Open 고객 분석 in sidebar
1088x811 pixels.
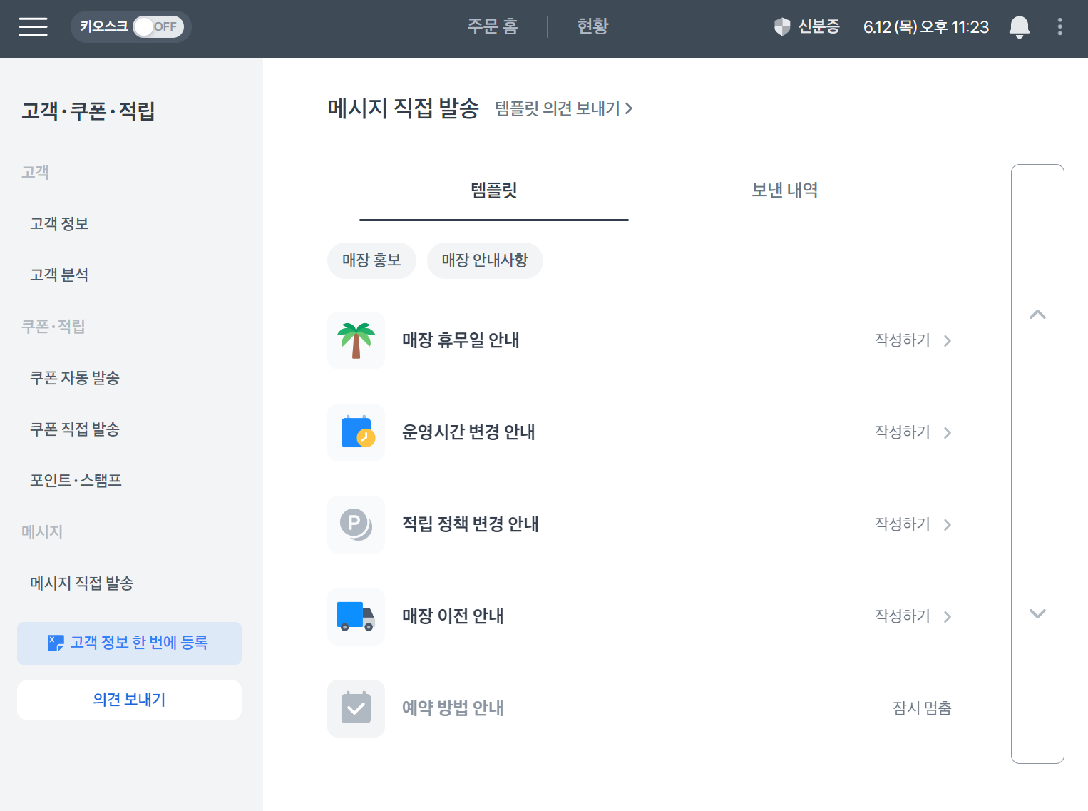59,275
